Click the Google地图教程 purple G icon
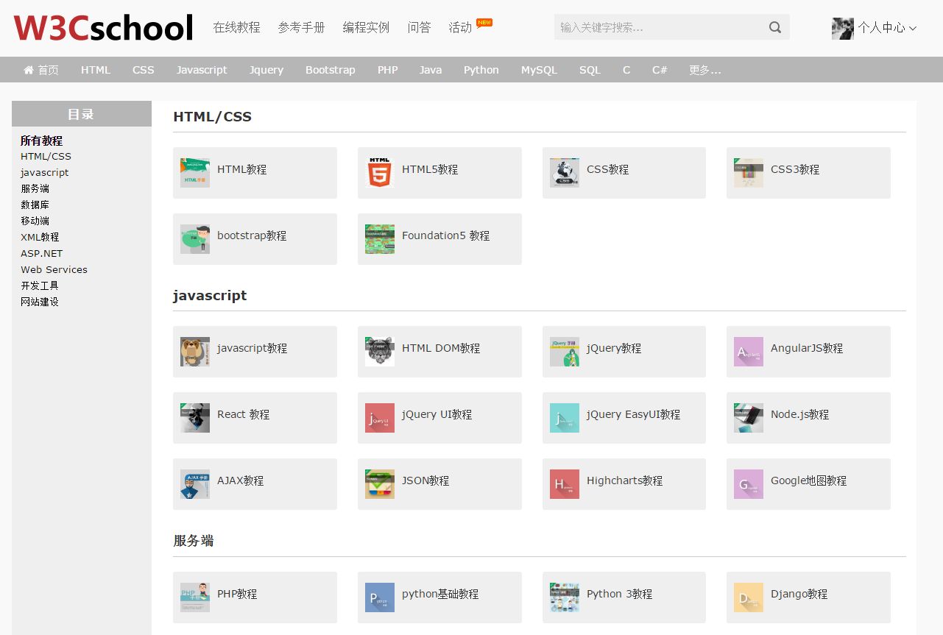 749,484
